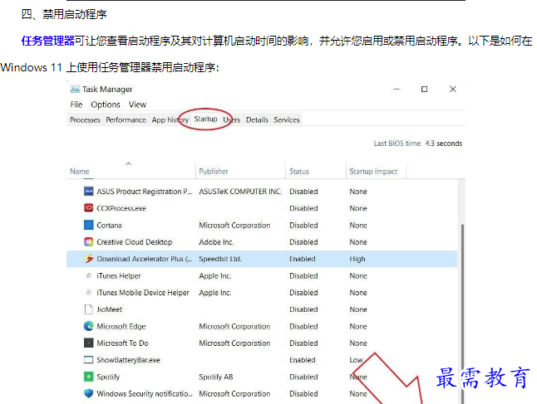
Task: Click the Download Accelerator Plus lightning icon
Action: [89, 259]
